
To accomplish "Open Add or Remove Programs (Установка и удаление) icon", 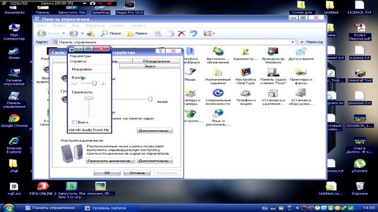I will click(273, 97).
